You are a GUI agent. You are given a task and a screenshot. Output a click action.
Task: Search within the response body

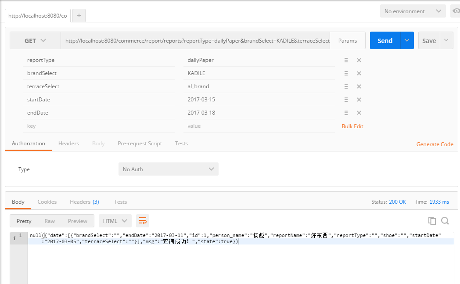445,221
